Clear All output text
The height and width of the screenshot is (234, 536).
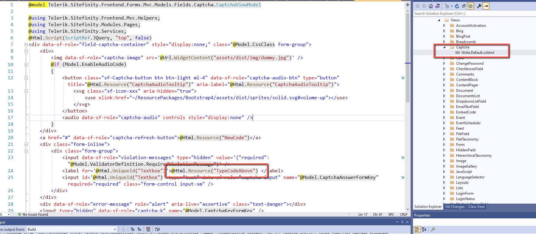tap(148, 229)
